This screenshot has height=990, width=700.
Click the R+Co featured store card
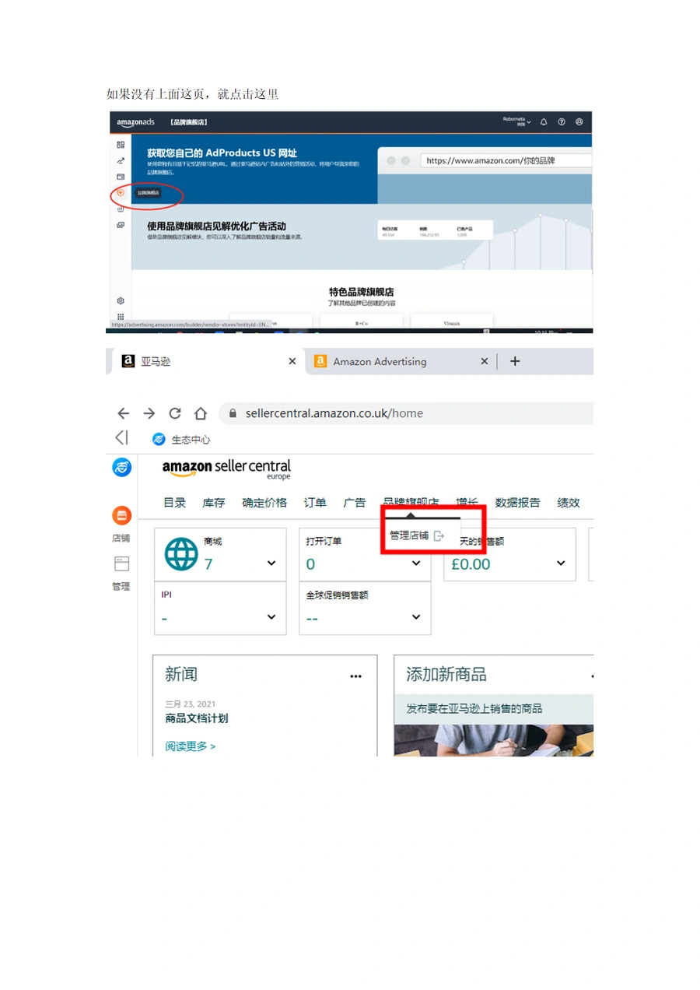coord(361,321)
